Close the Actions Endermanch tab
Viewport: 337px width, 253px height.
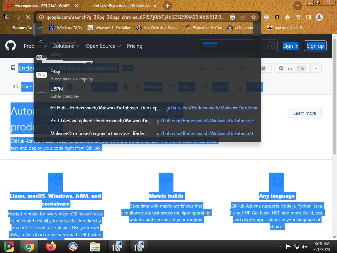(155, 6)
